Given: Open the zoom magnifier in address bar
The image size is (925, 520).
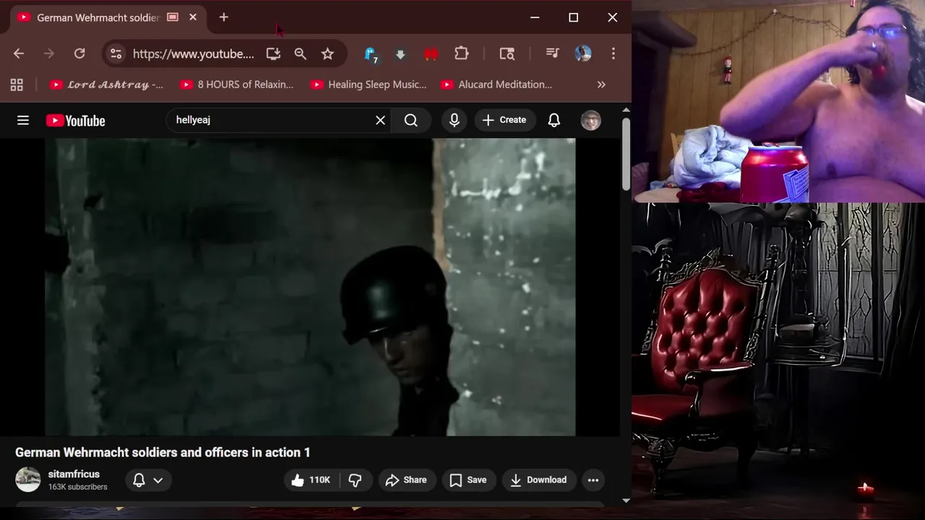Looking at the screenshot, I should [x=301, y=53].
